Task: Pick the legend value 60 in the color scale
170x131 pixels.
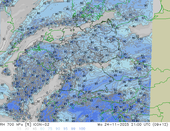Action: (x=42, y=129)
